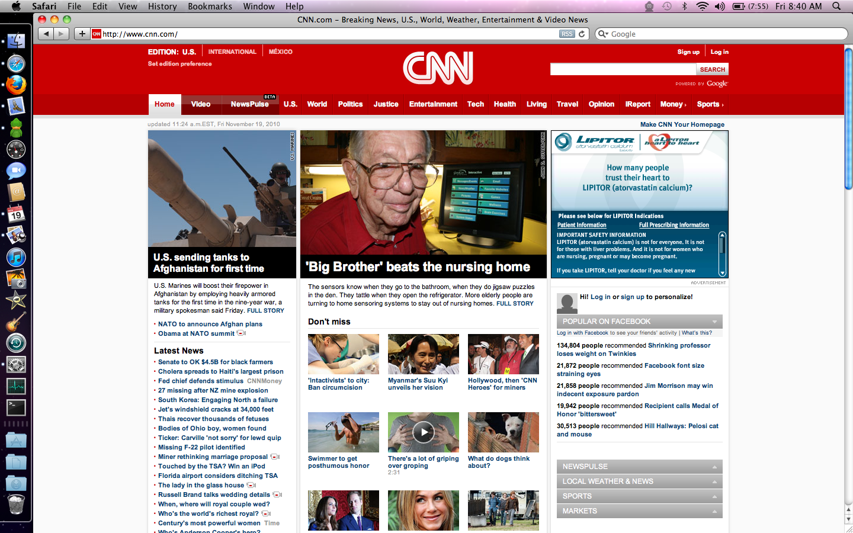This screenshot has height=533, width=853.
Task: Open iCal calendar icon in Dock
Action: click(16, 214)
